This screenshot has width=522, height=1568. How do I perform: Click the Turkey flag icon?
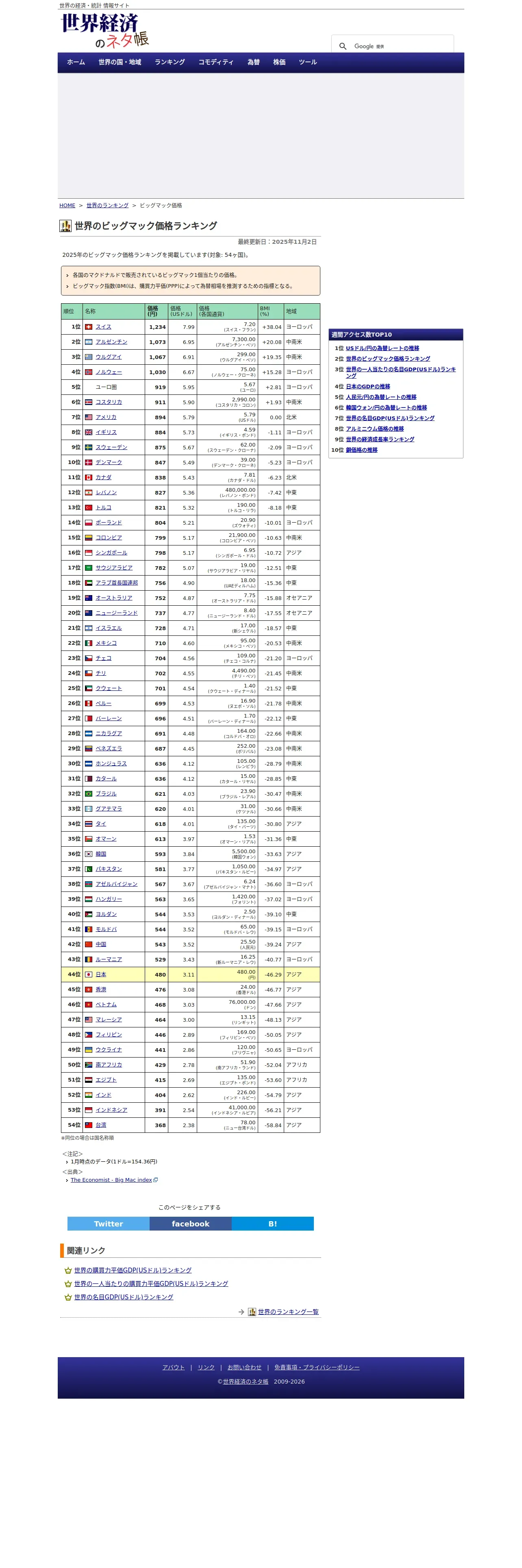click(89, 508)
